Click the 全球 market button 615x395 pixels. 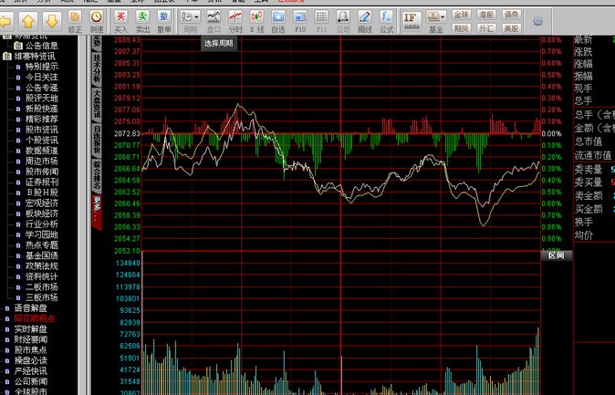click(x=462, y=15)
